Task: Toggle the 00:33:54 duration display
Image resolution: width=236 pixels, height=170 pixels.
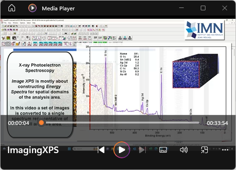Action: tap(217, 123)
